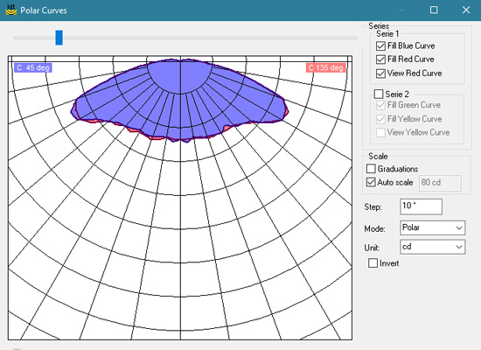
Task: Click the Step input field
Action: [421, 206]
